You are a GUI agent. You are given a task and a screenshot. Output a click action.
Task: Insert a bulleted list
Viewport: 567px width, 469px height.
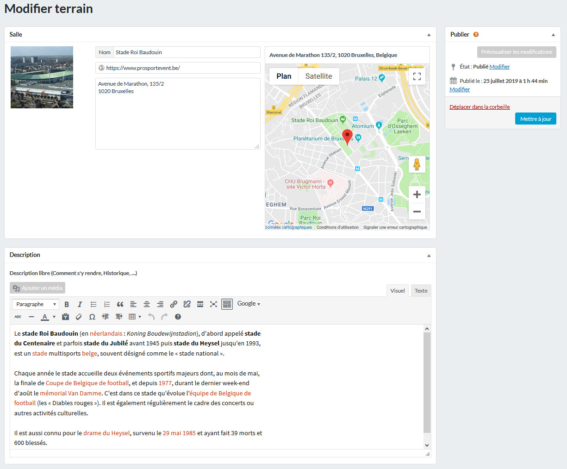[93, 304]
